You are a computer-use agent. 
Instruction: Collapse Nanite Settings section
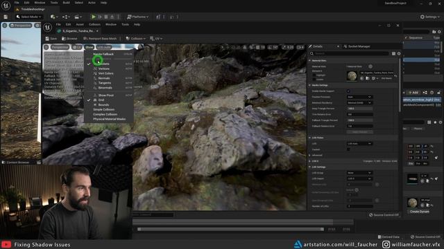coord(310,85)
